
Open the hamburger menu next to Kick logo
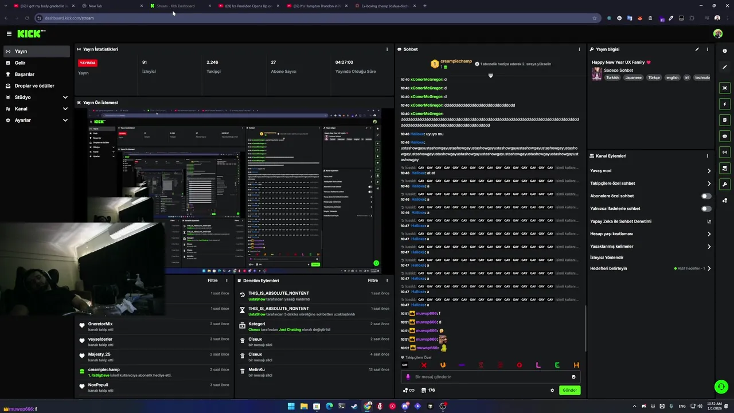(9, 34)
